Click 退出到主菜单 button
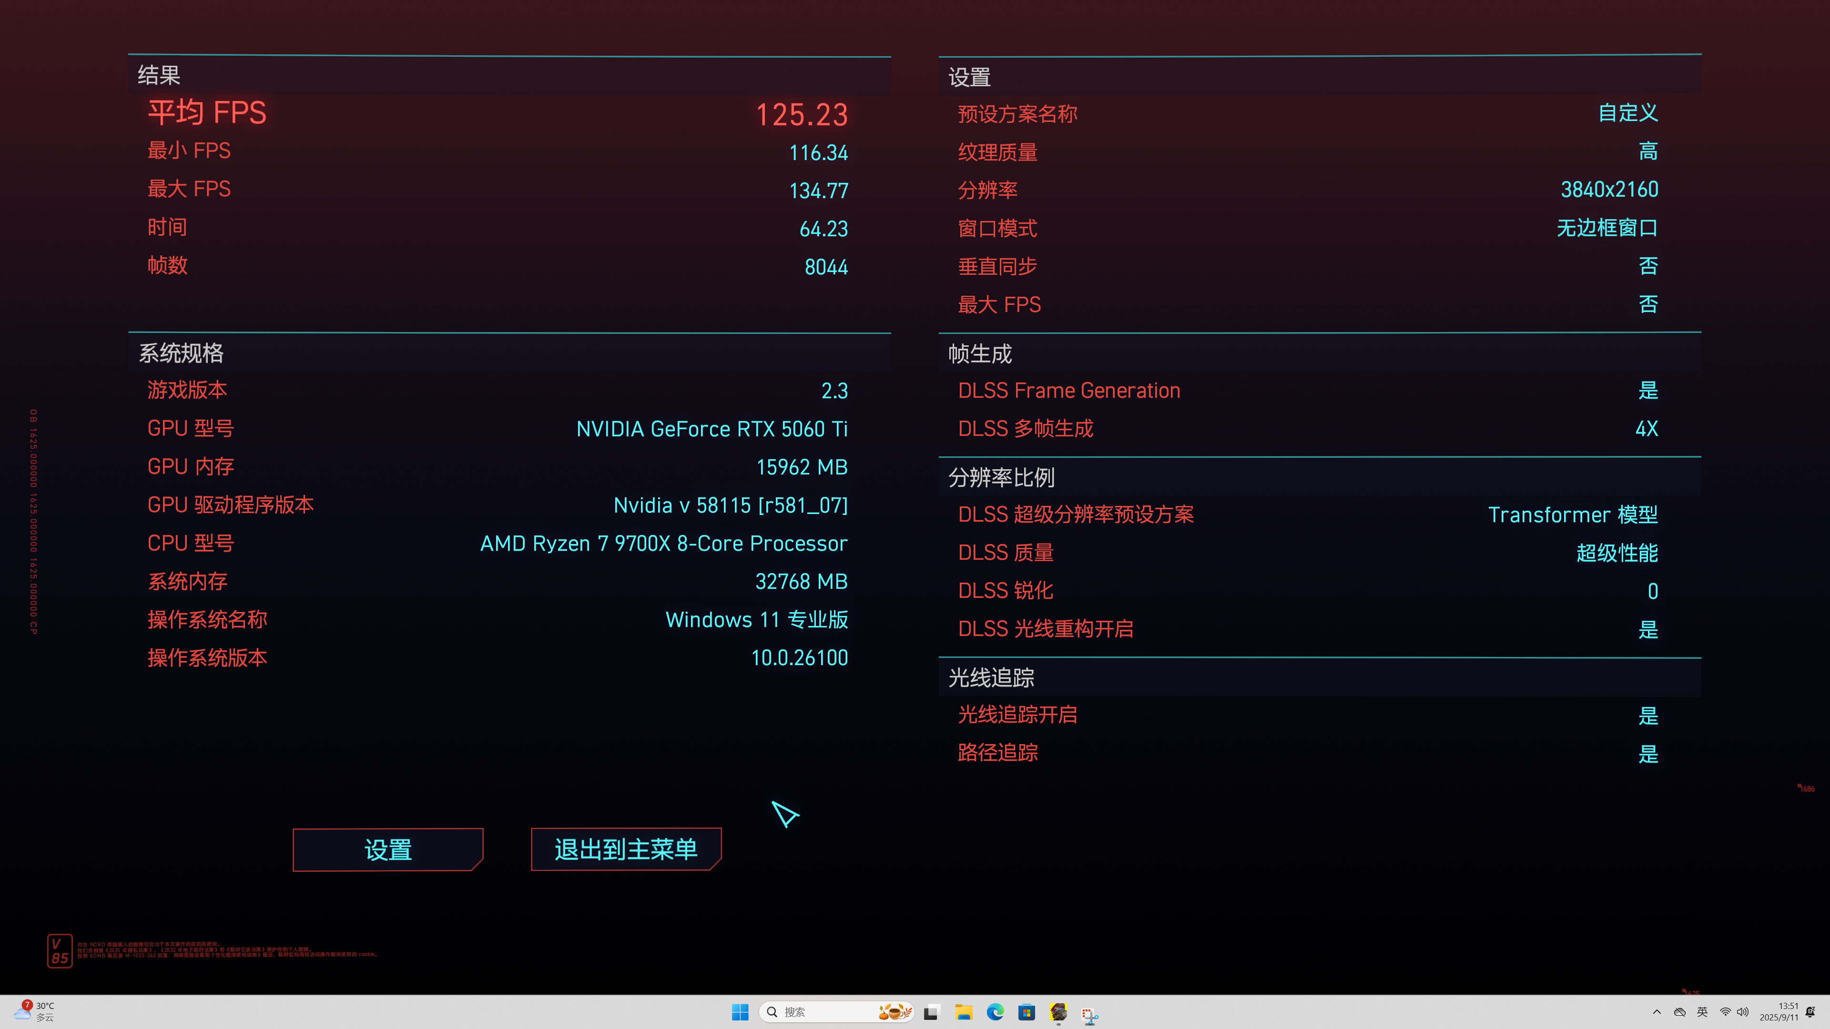Screen dimensions: 1830x1029 [626, 849]
